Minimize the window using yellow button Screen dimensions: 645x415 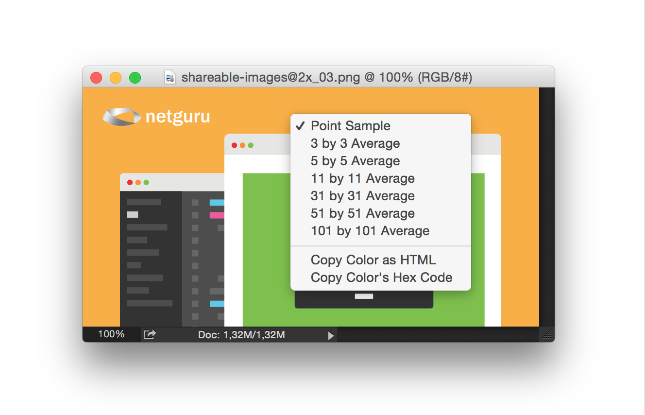(116, 78)
